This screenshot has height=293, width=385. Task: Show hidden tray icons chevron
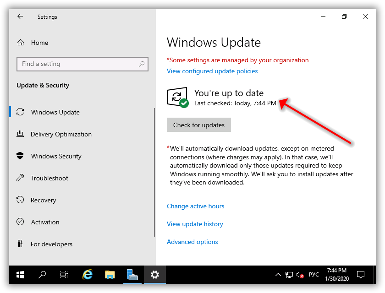tap(278, 275)
